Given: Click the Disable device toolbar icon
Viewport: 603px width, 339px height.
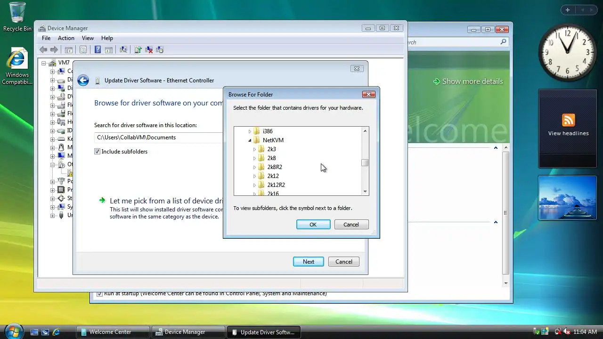Looking at the screenshot, I should tap(160, 49).
